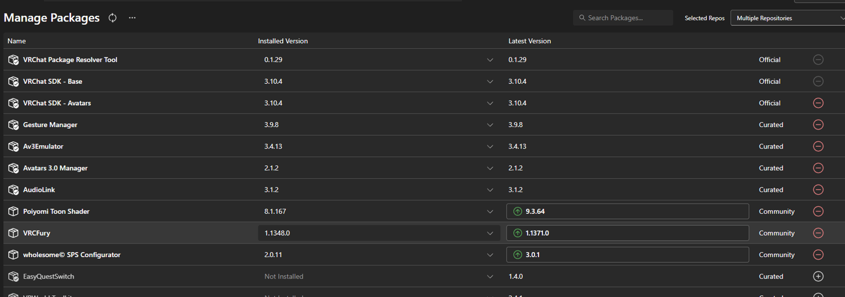Remove the Av3Emulator package

point(819,146)
